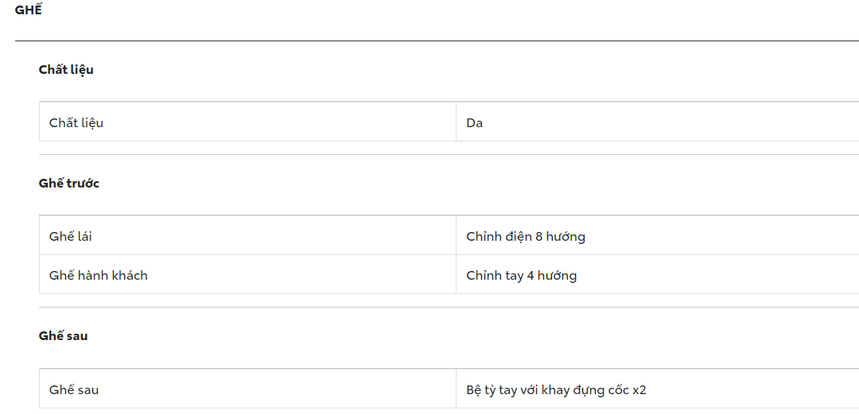
Task: Select the Ghế lái row label
Action: click(x=71, y=237)
